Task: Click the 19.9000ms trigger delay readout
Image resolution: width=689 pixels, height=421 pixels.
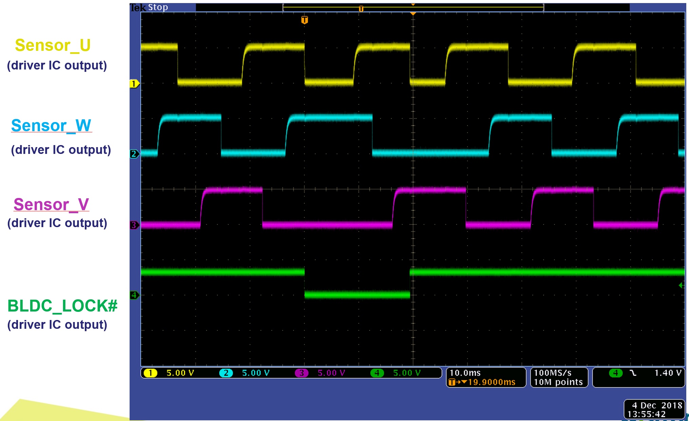Action: [491, 382]
